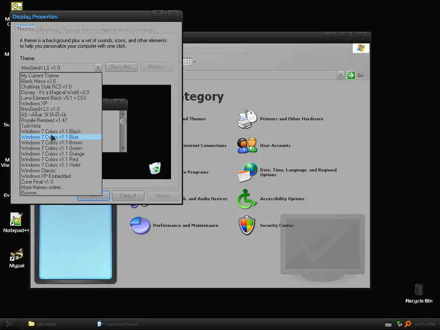
Task: Select Windows 7 Colors v1.1 Orange
Action: 61,154
